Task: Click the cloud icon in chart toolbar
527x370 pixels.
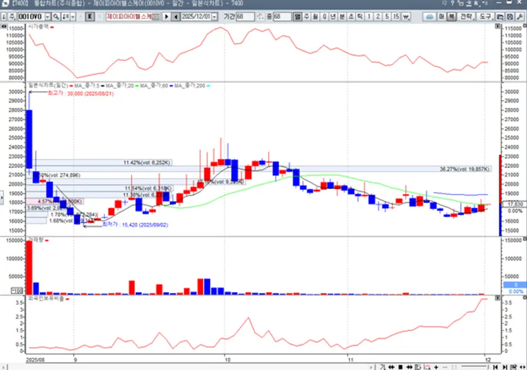Action: coord(430,17)
